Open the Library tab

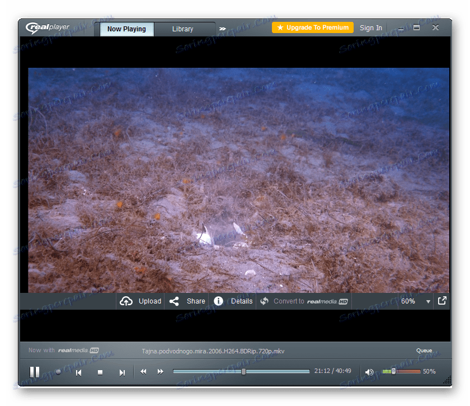point(183,29)
